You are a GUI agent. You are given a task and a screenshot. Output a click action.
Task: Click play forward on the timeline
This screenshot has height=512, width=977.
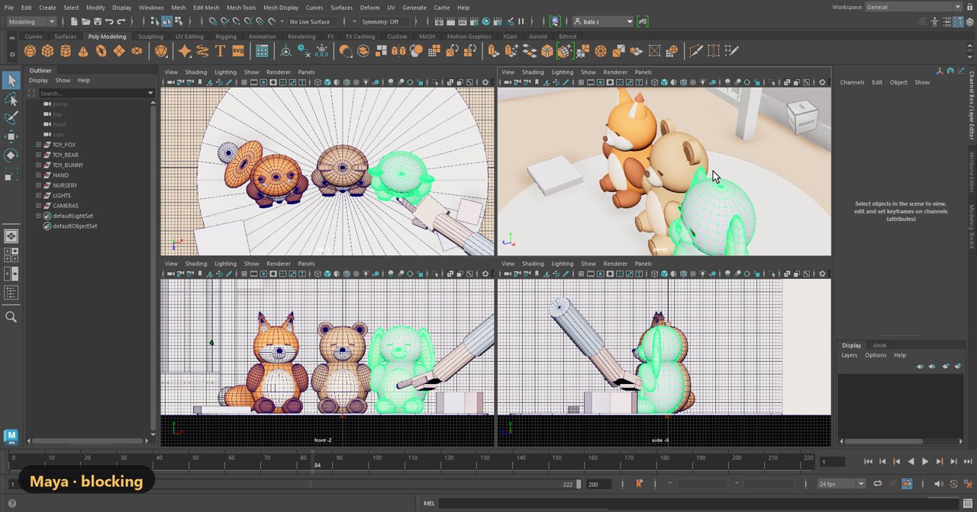pos(925,462)
